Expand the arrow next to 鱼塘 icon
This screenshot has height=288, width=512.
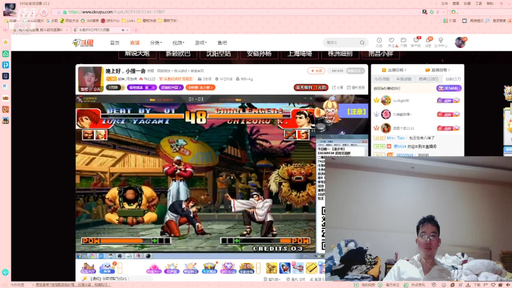tap(120, 268)
